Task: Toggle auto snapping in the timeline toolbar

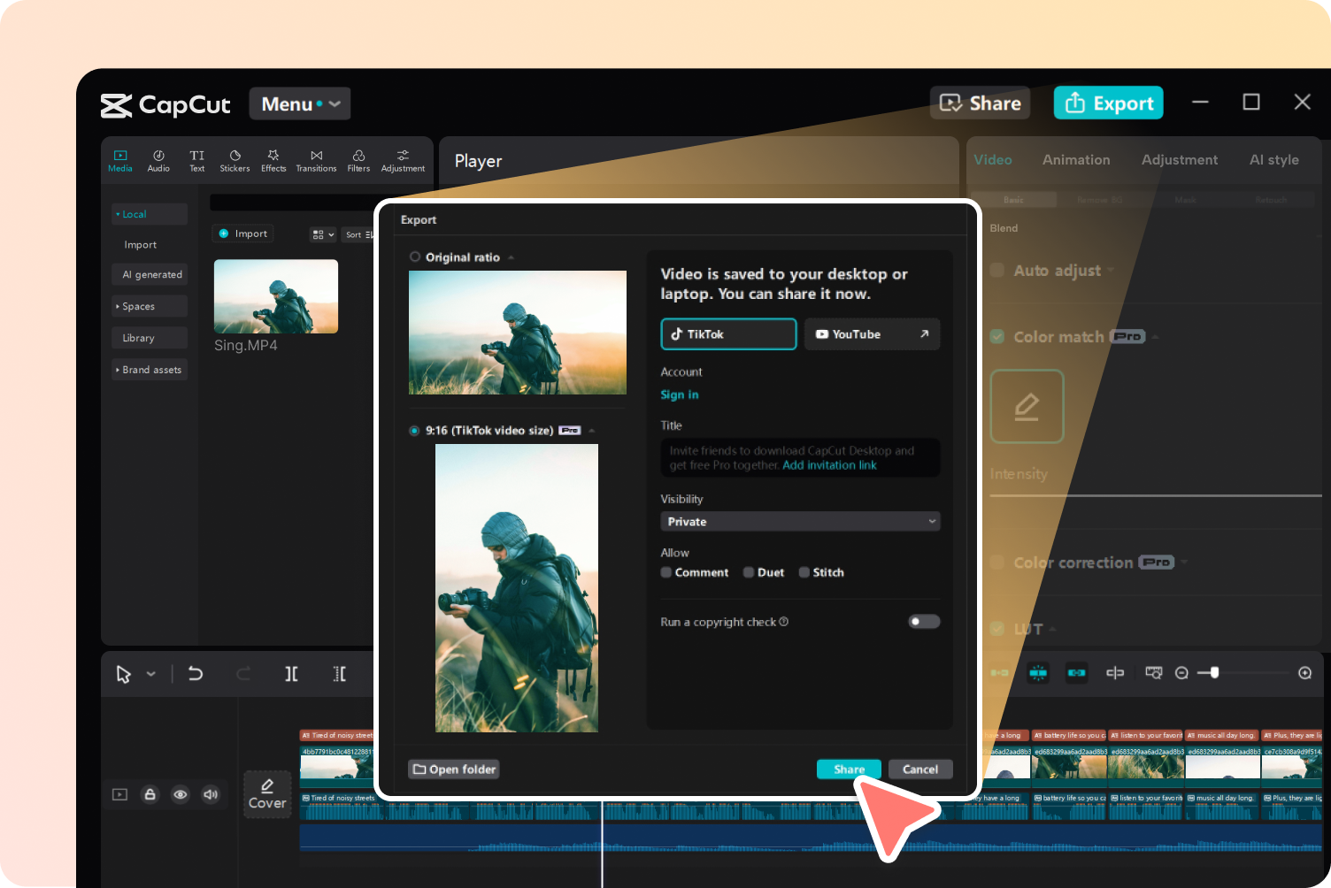Action: [x=1038, y=673]
